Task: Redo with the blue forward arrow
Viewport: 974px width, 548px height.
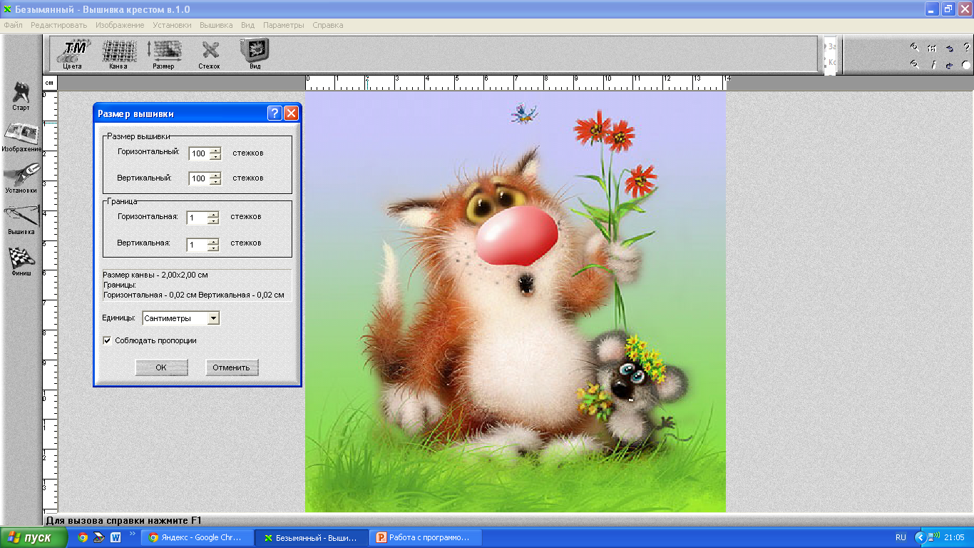Action: tap(950, 64)
